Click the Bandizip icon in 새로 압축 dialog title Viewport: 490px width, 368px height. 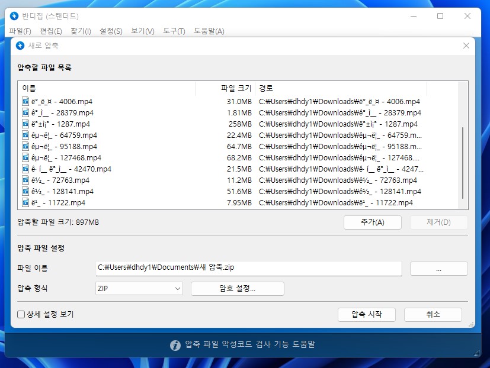(20, 46)
